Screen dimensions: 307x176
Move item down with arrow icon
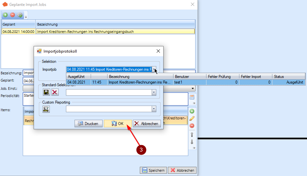coord(192,142)
